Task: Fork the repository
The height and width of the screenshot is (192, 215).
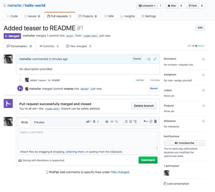Action: pyautogui.click(x=193, y=6)
